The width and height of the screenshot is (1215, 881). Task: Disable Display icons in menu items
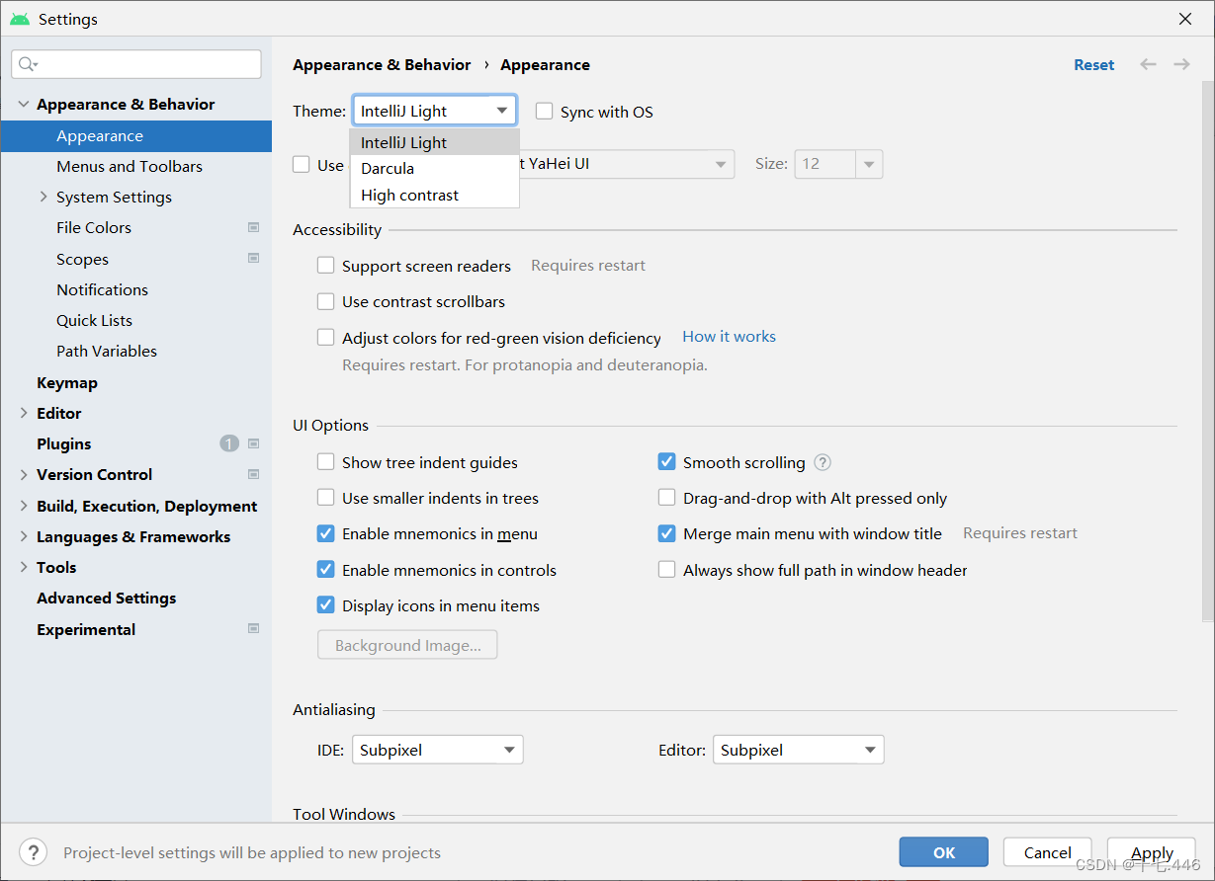[x=325, y=605]
